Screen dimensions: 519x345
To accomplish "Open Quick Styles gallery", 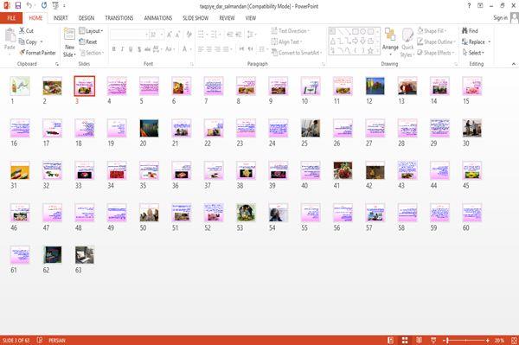I will 407,43.
